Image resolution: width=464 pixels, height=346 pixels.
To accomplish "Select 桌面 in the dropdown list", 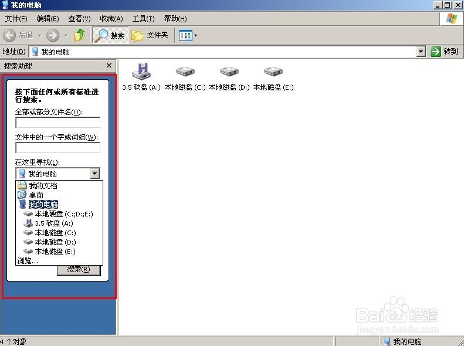I will pos(59,195).
